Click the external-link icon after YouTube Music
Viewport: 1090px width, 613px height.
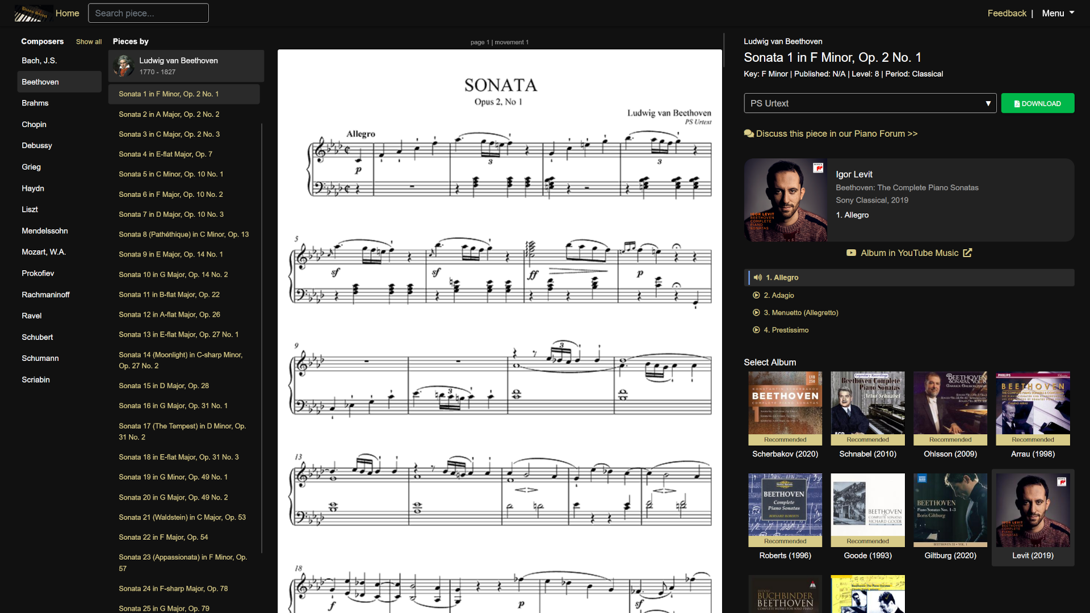click(967, 253)
